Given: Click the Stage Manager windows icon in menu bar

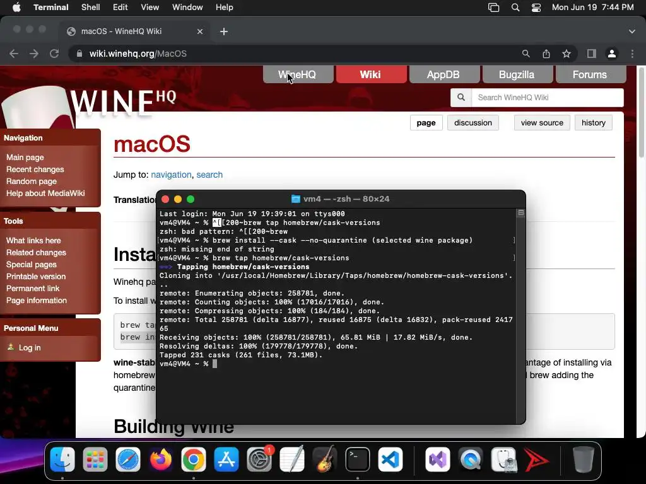Looking at the screenshot, I should [493, 8].
